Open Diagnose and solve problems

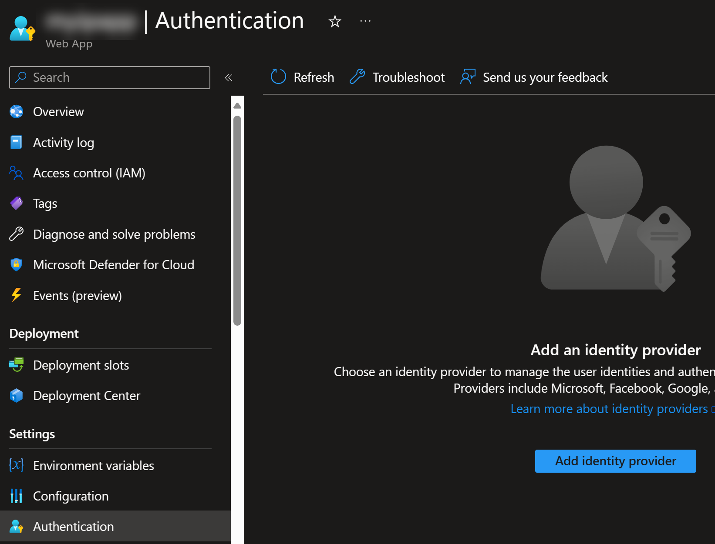pyautogui.click(x=114, y=234)
